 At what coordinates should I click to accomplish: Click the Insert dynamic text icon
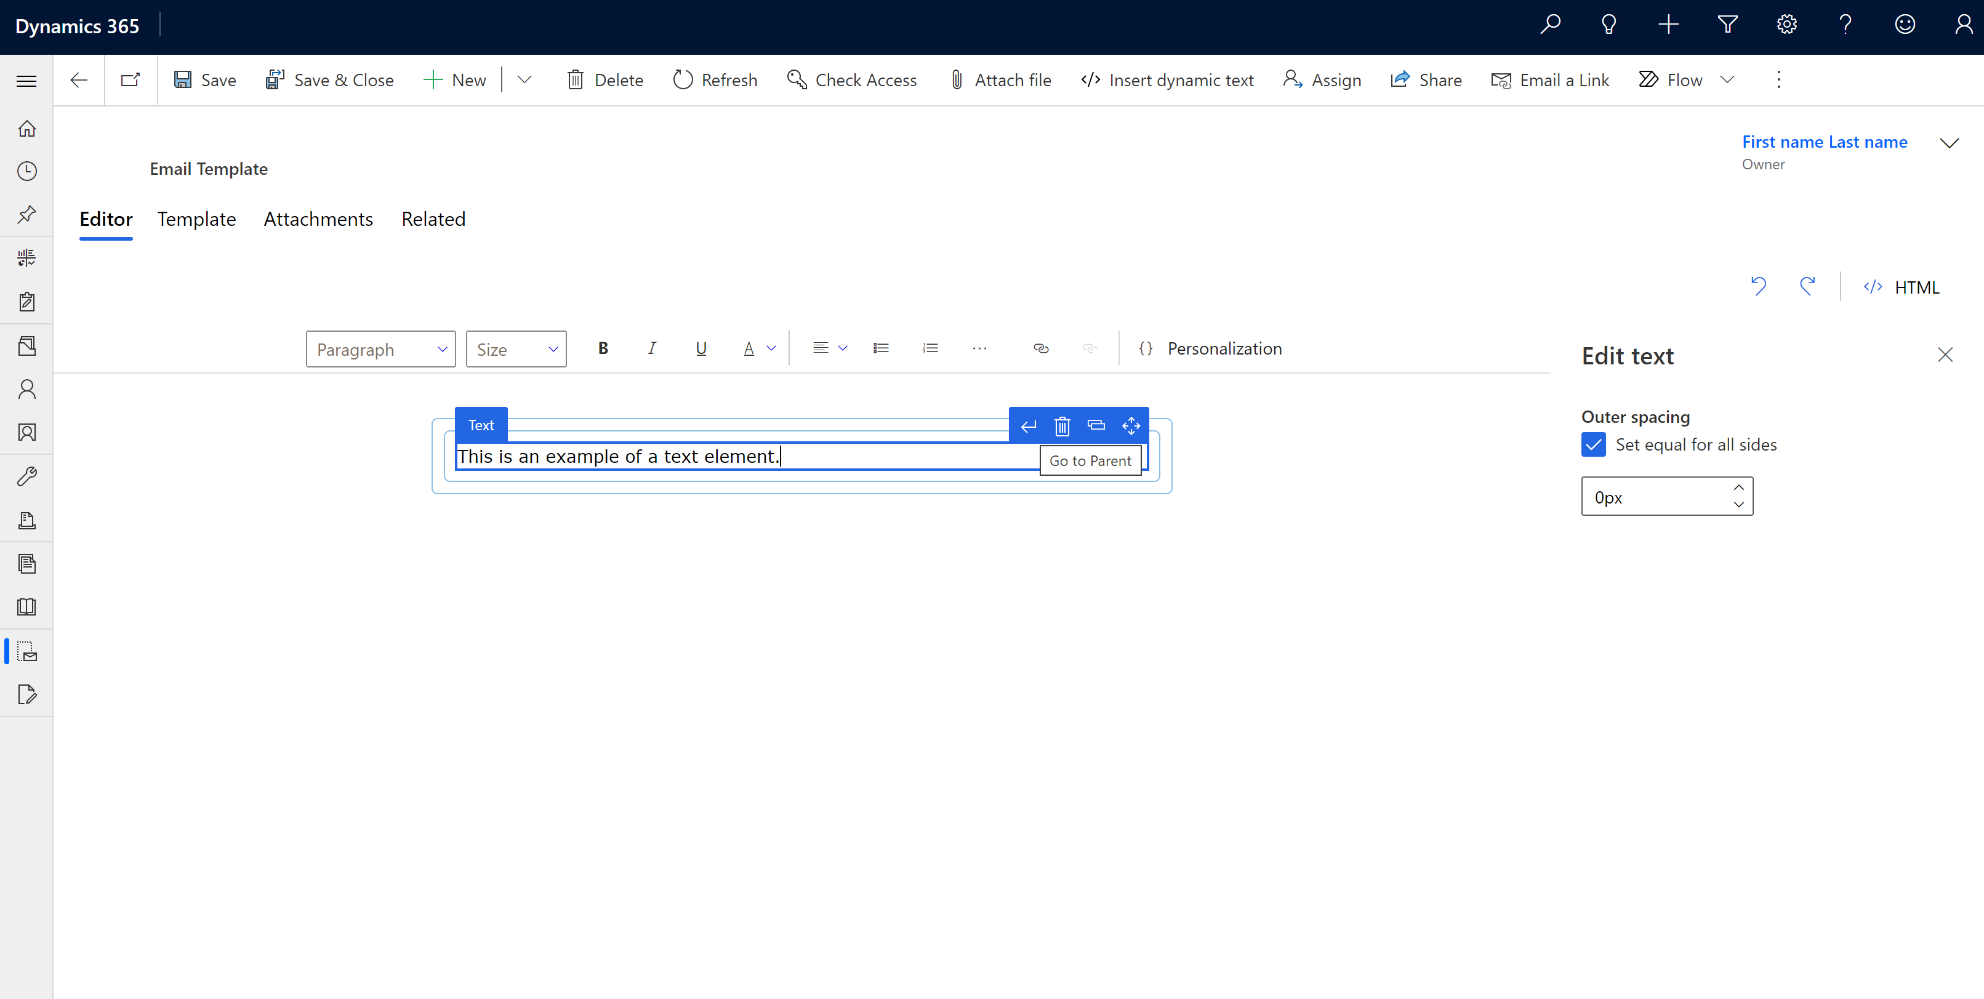click(1091, 80)
